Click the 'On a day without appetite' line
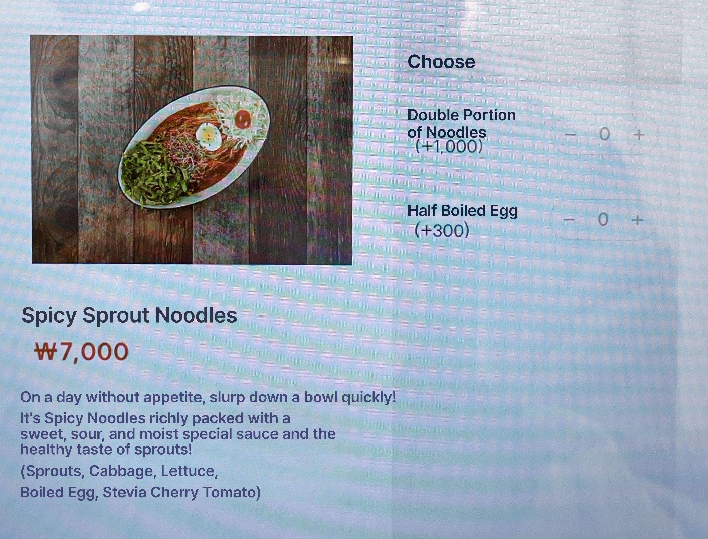This screenshot has height=539, width=708. (x=208, y=398)
